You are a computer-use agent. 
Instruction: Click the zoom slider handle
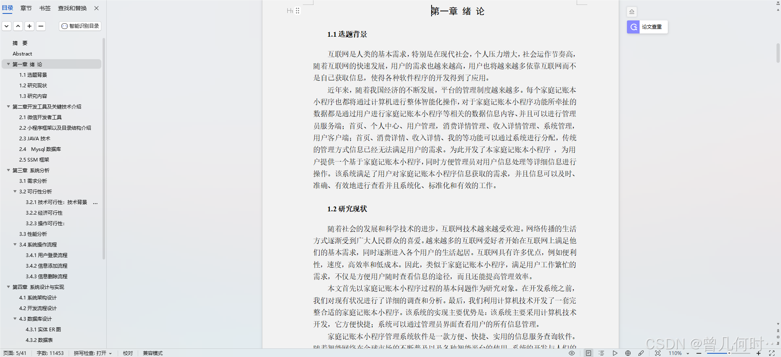tap(729, 353)
